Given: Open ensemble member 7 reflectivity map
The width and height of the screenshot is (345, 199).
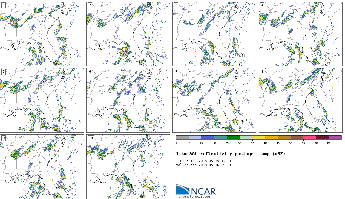Looking at the screenshot, I should [x=214, y=100].
